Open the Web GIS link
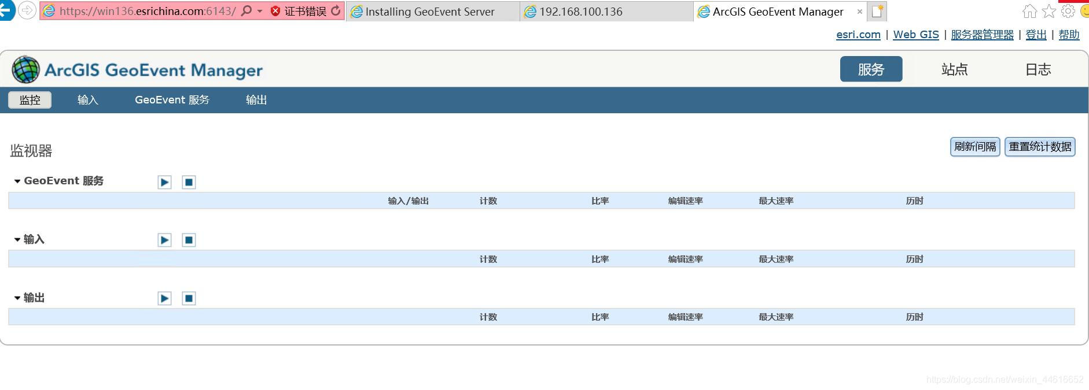This screenshot has width=1089, height=390. coord(916,35)
